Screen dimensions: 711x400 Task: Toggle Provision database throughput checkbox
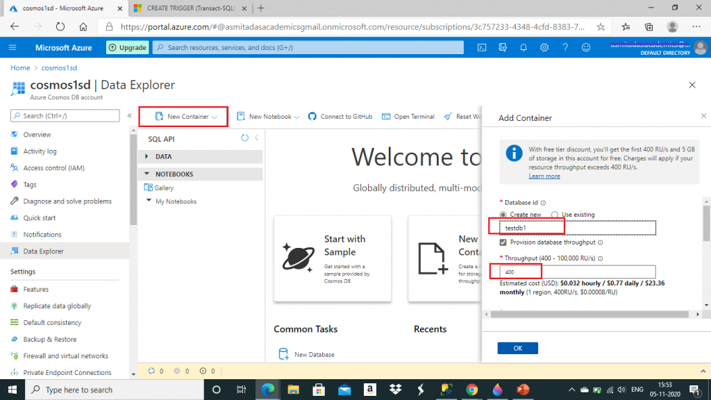point(503,242)
